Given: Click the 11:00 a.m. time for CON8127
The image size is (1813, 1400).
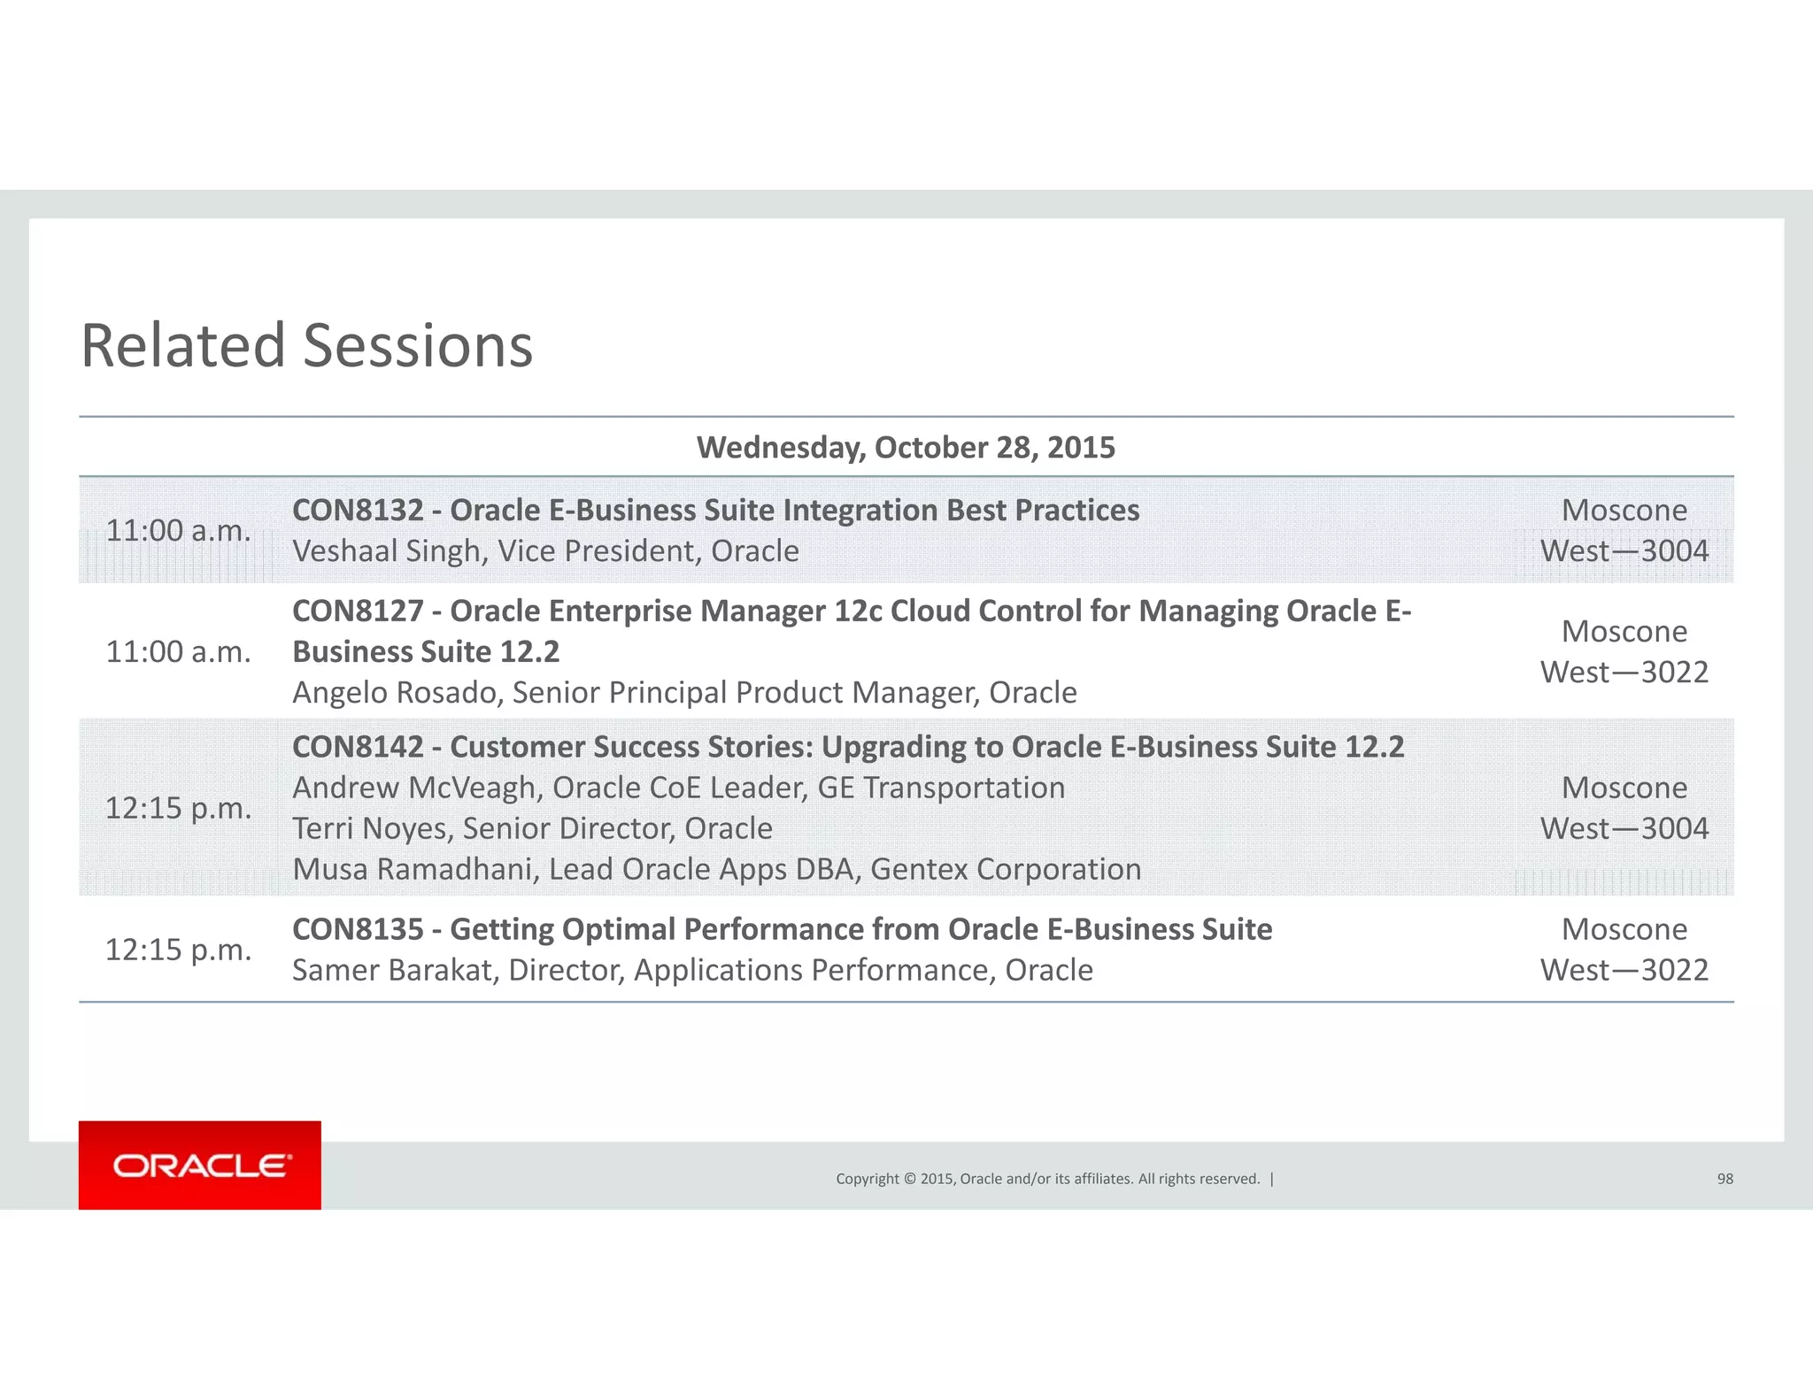Looking at the screenshot, I should pyautogui.click(x=179, y=652).
